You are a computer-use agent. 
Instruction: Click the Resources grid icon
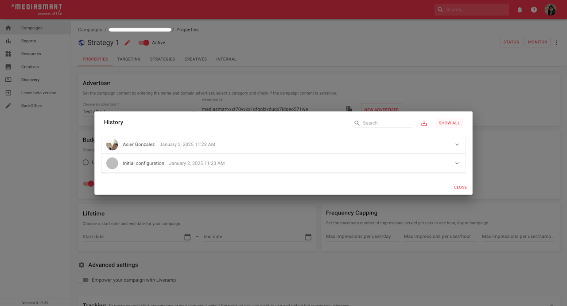8,54
